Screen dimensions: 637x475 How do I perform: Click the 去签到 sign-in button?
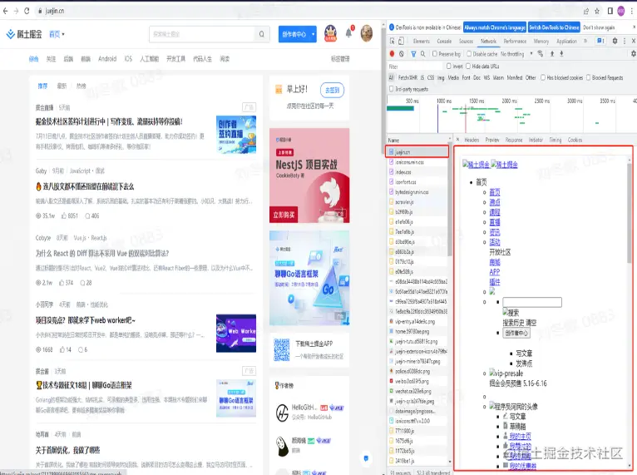point(332,90)
